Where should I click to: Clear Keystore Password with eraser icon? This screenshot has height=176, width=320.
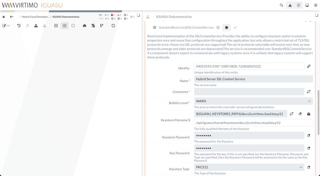pyautogui.click(x=309, y=135)
